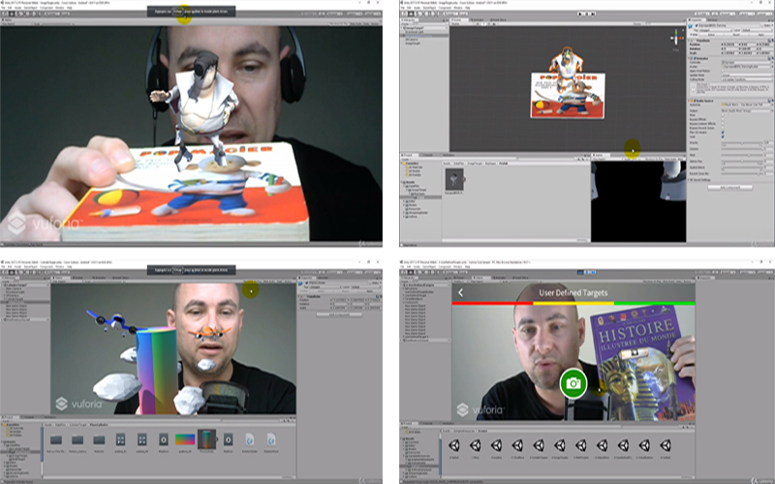Open Layout dropdown in Popi book scene window
The height and width of the screenshot is (484, 775).
pos(764,14)
